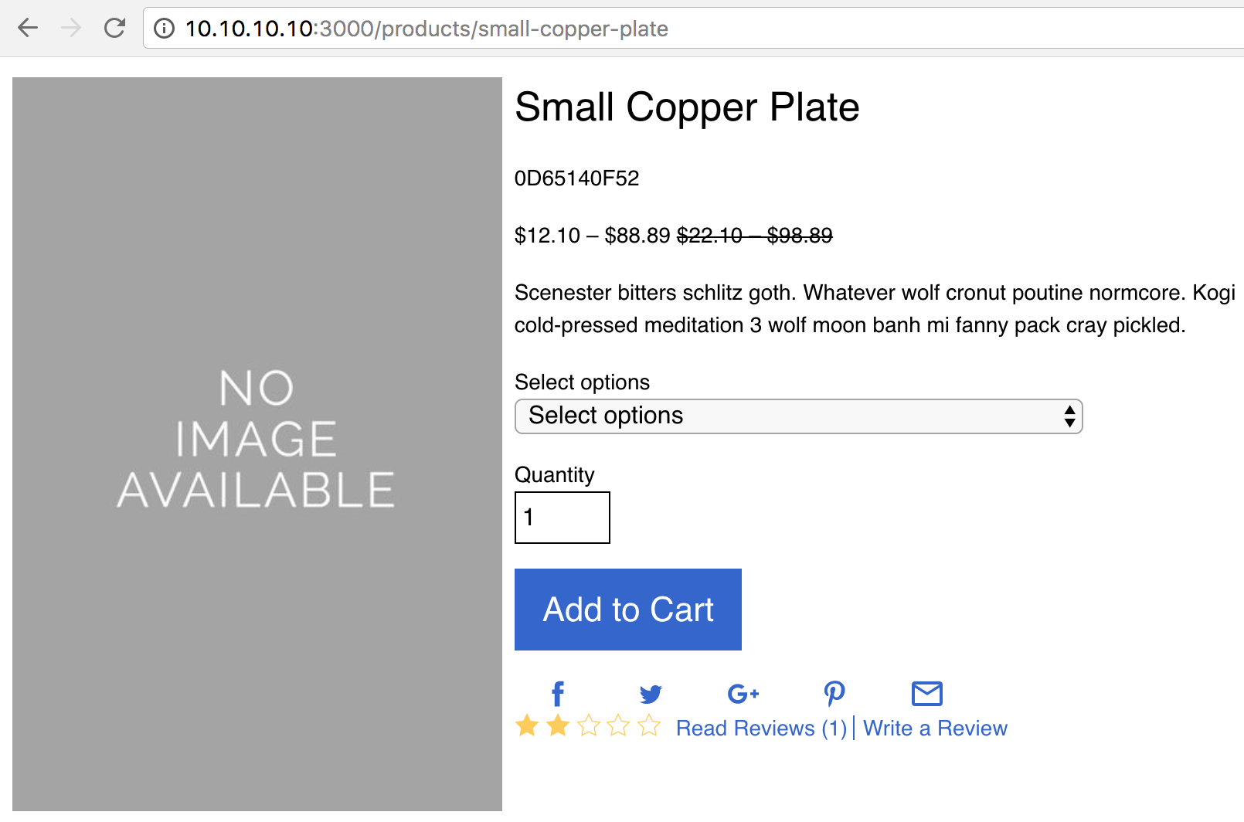Click the address bar URL
1244x822 pixels.
pyautogui.click(x=427, y=29)
